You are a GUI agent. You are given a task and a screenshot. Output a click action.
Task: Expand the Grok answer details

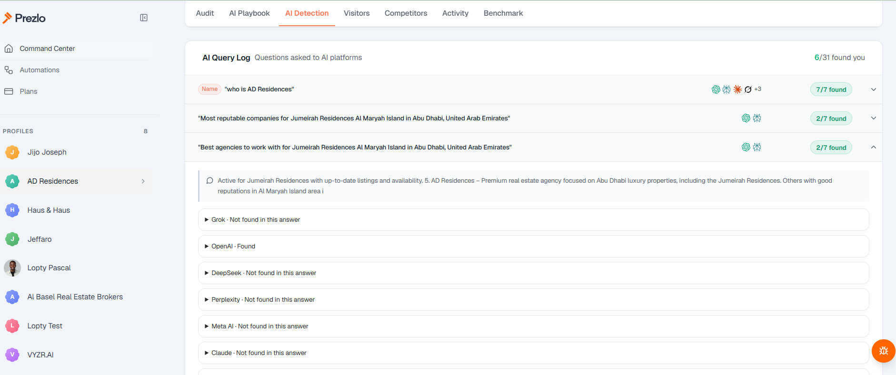point(533,220)
